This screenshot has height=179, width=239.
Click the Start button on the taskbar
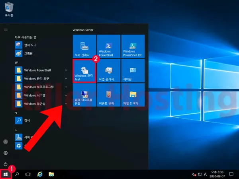click(6, 174)
